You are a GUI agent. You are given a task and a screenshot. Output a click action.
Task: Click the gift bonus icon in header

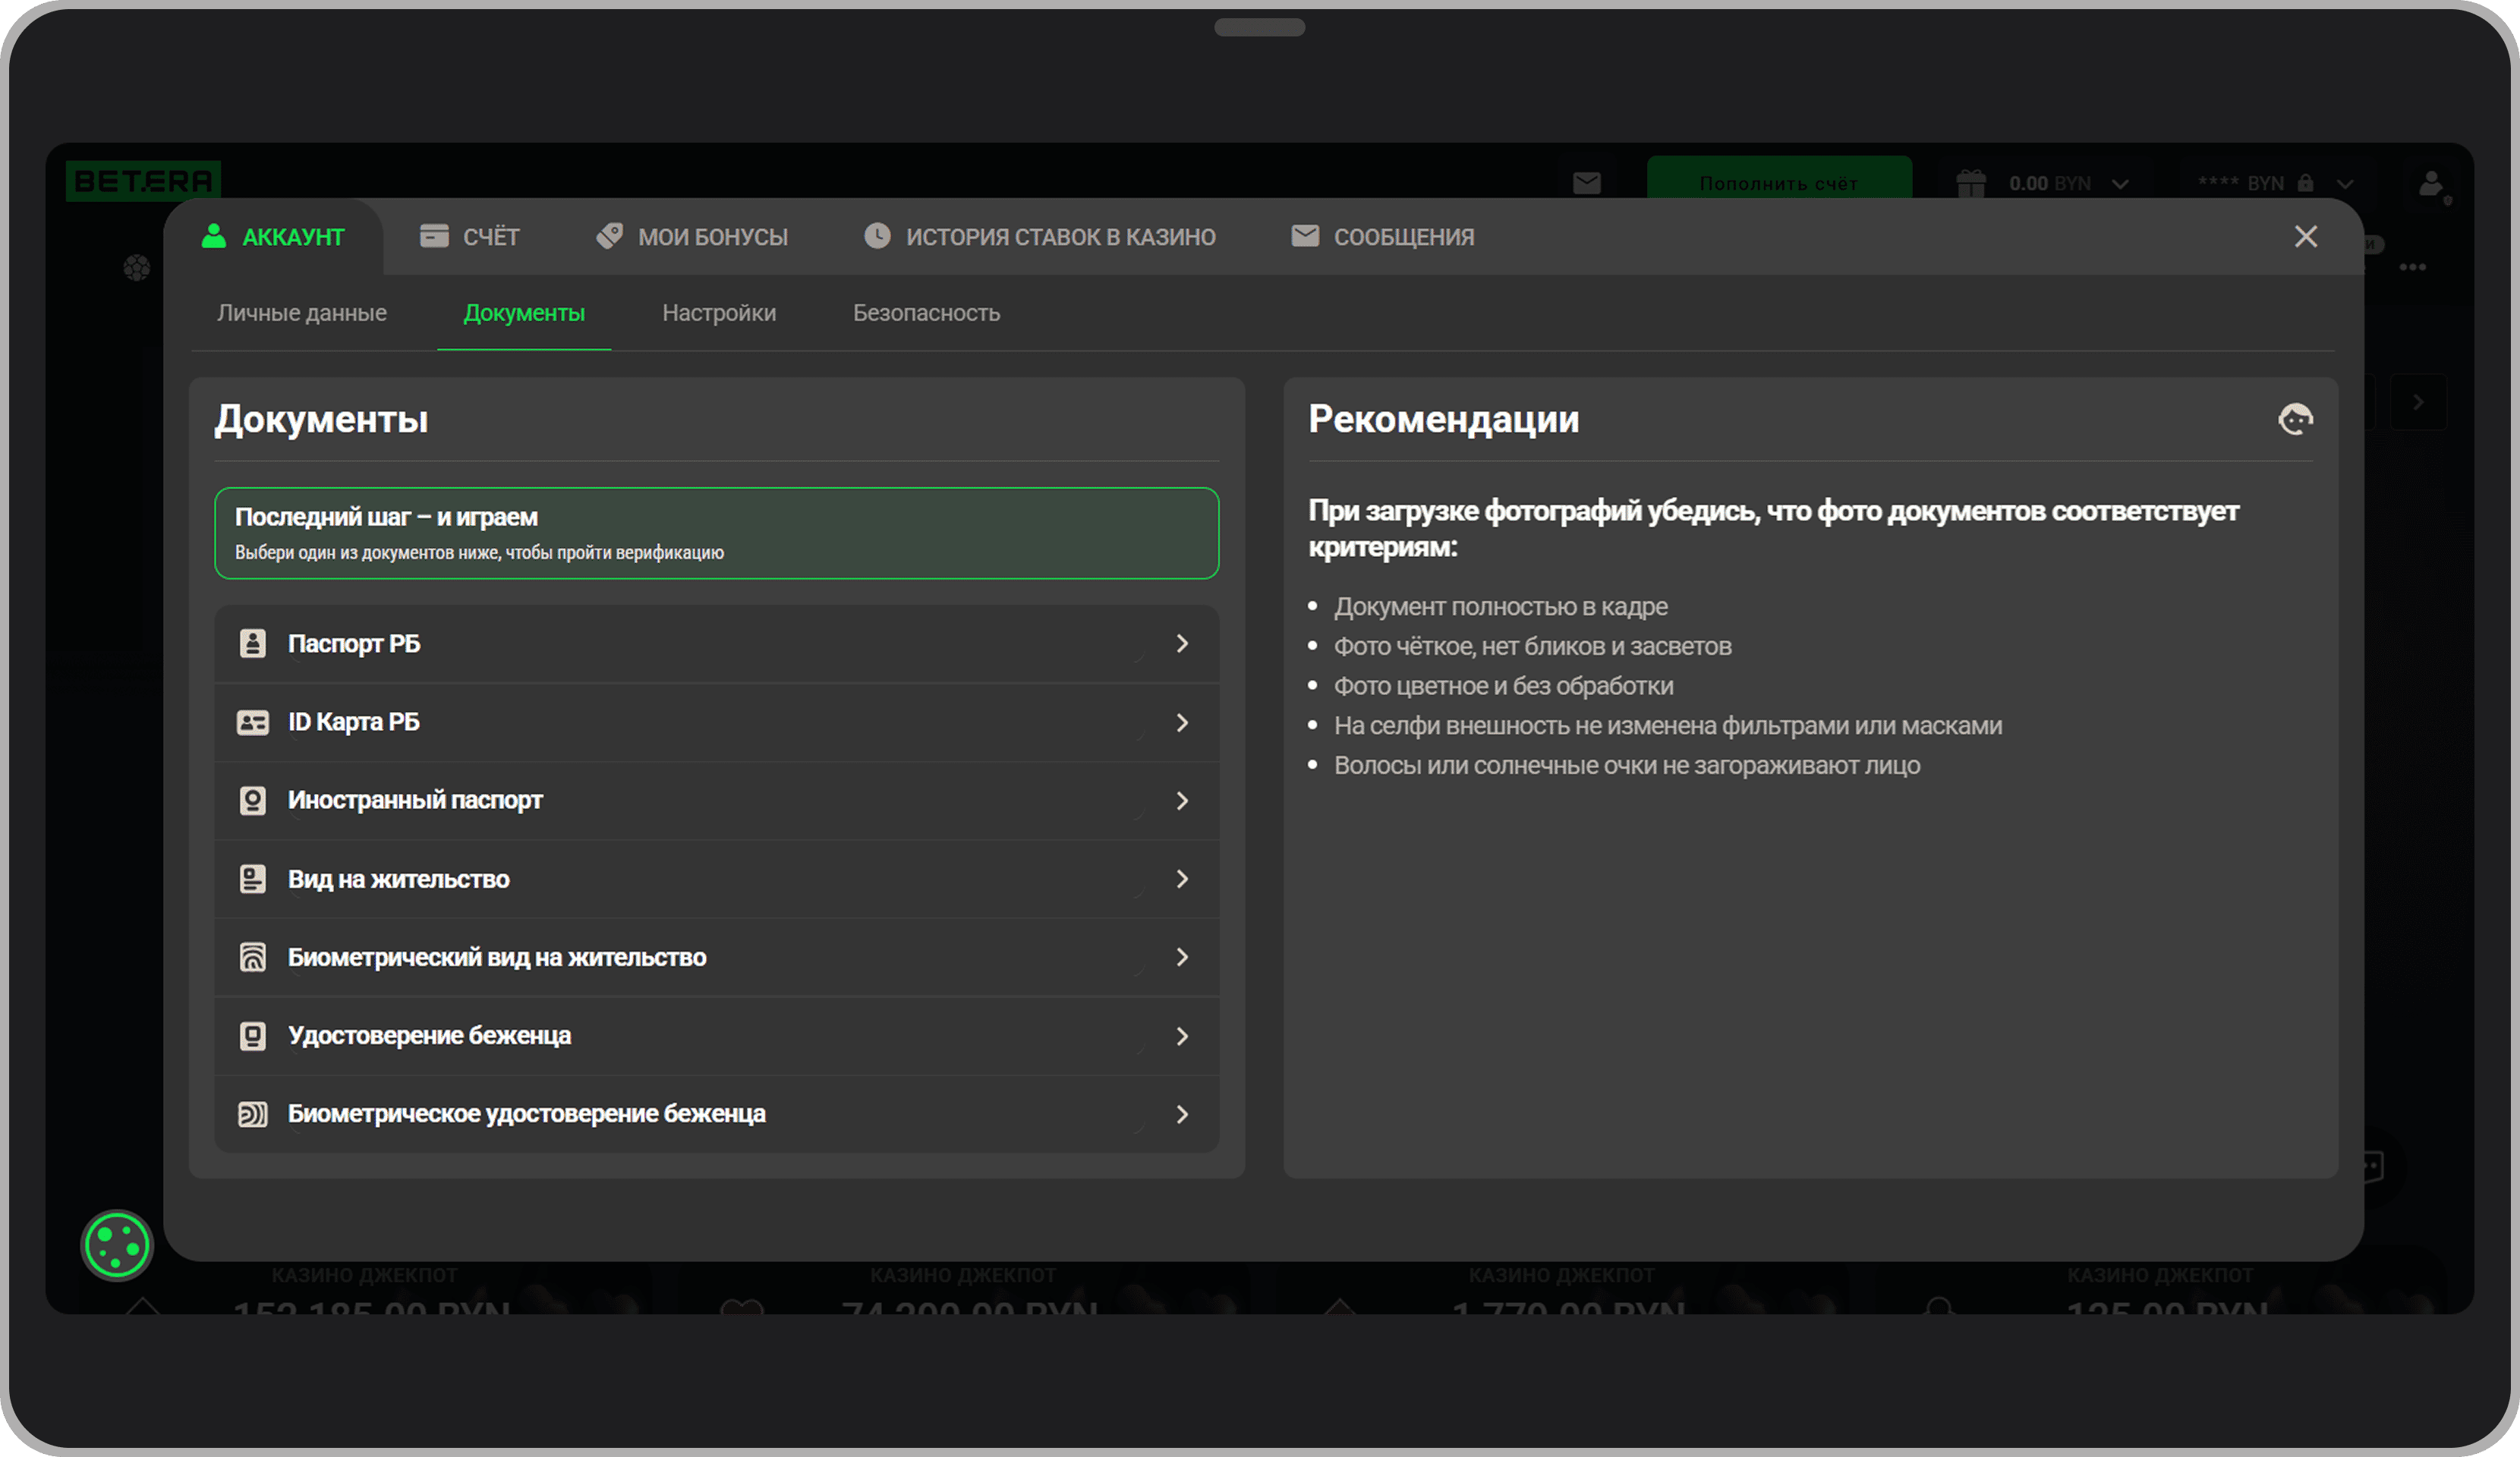[x=1970, y=183]
